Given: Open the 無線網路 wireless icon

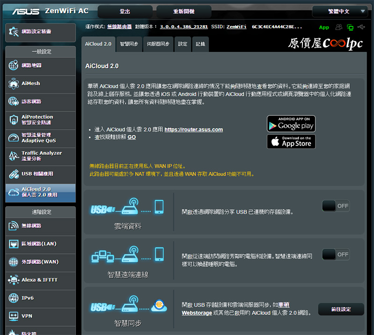Looking at the screenshot, I should (14, 226).
